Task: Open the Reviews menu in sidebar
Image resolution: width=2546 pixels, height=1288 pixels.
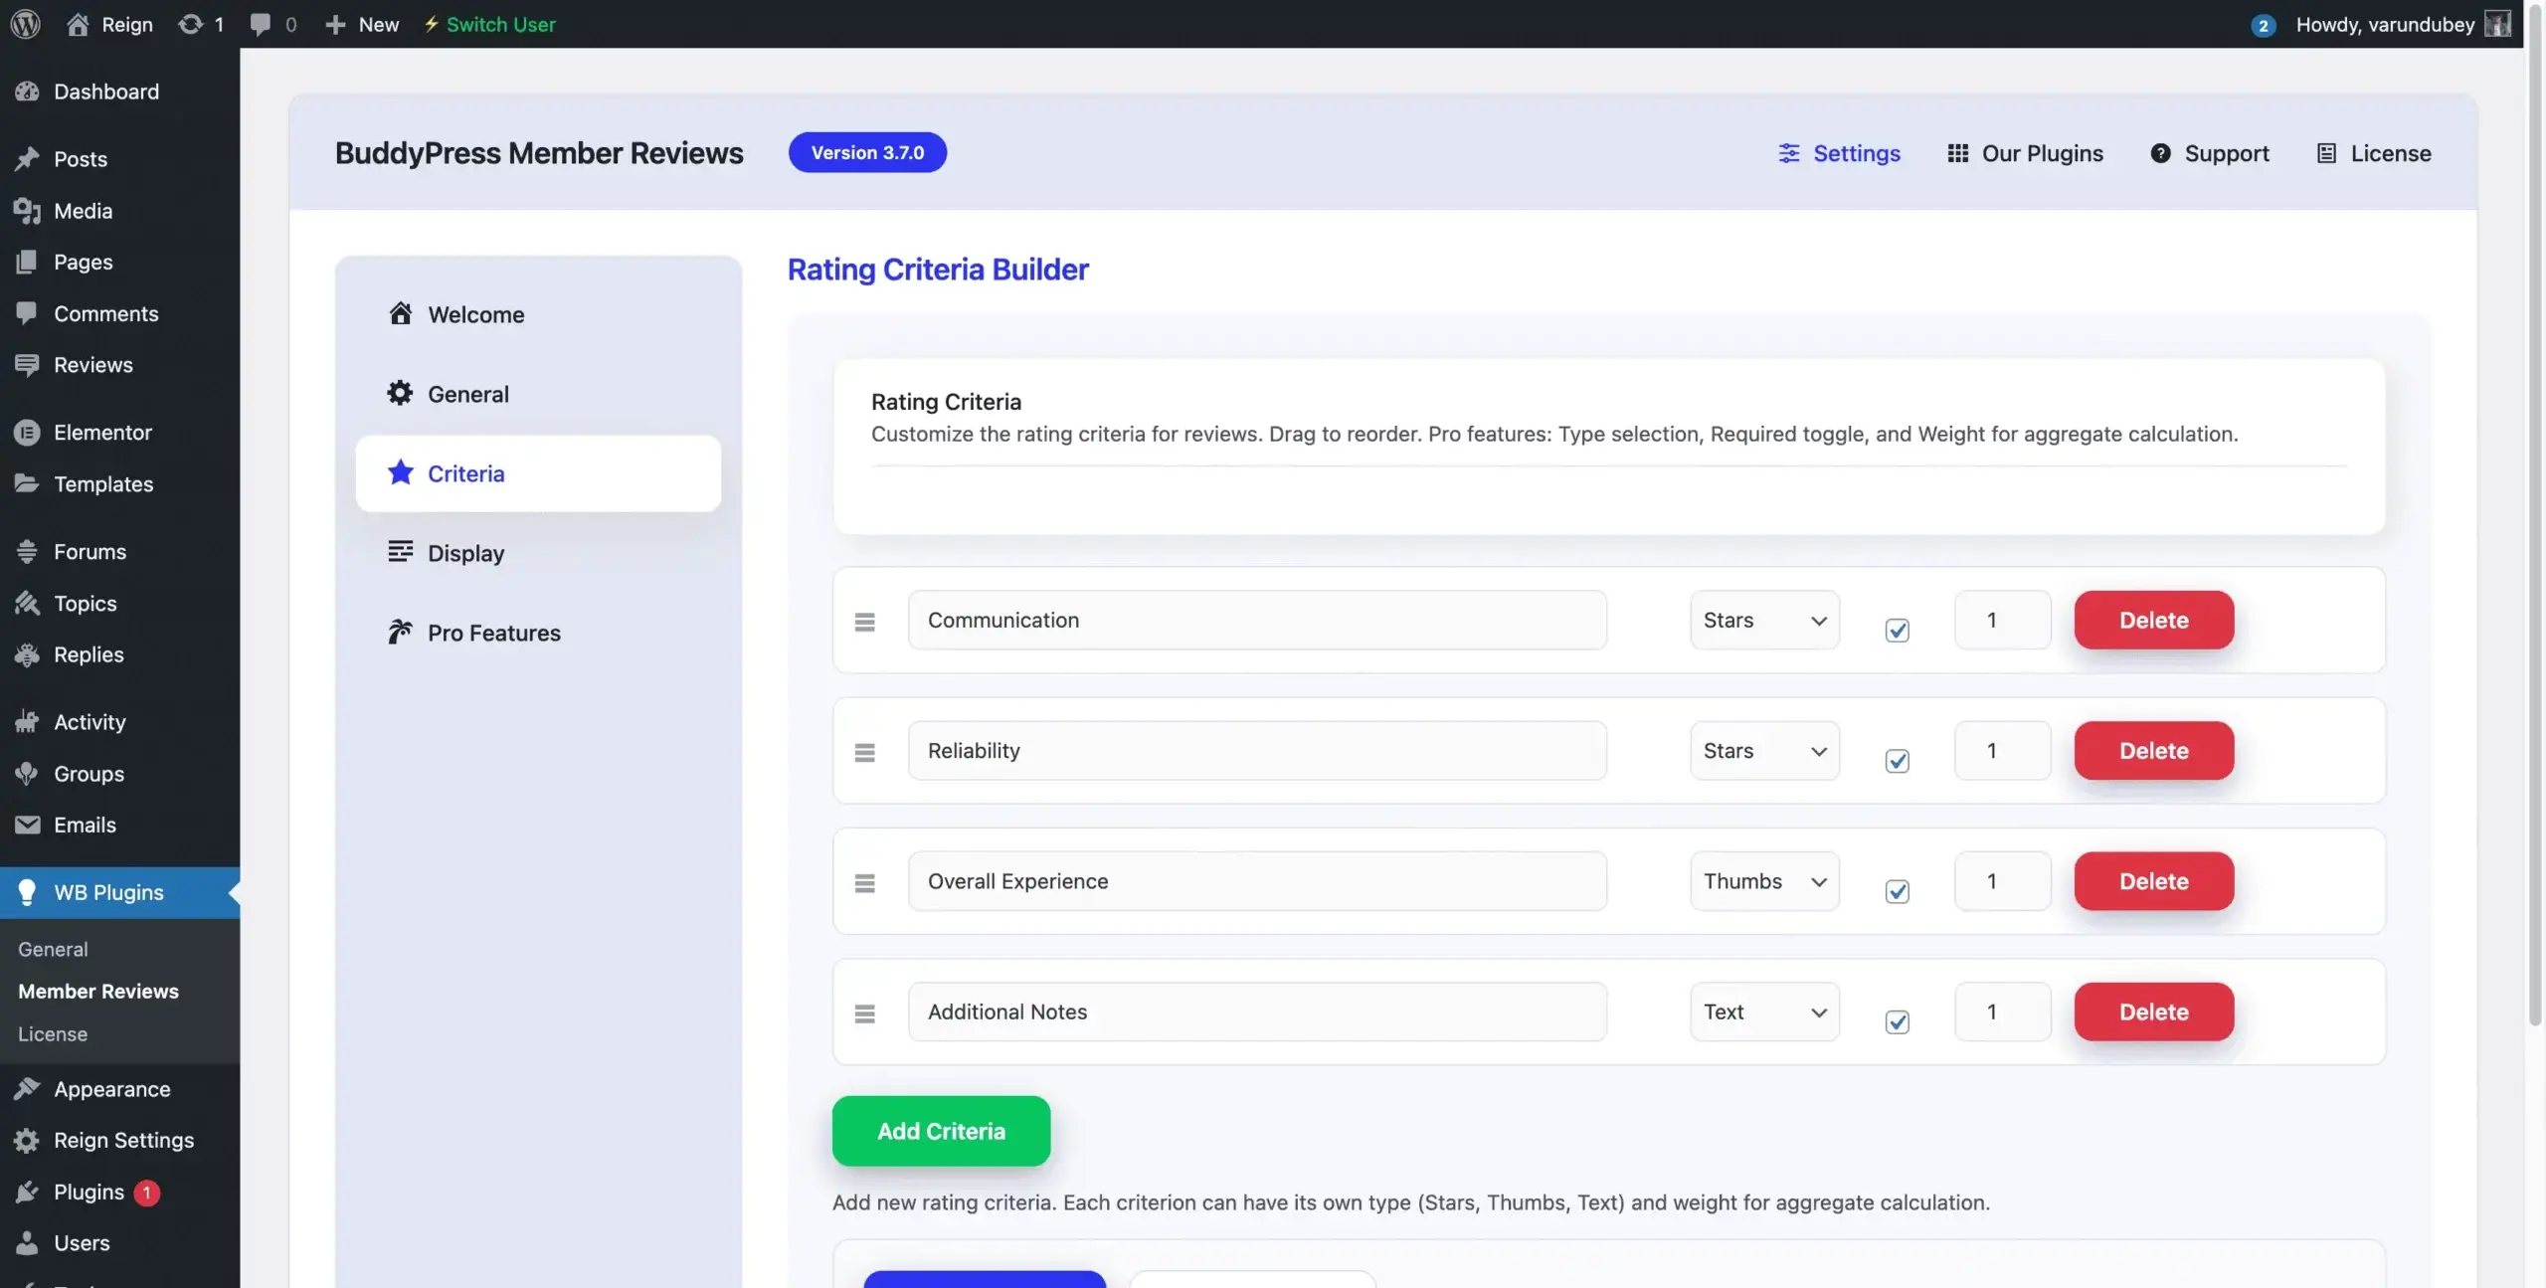Action: [x=119, y=365]
